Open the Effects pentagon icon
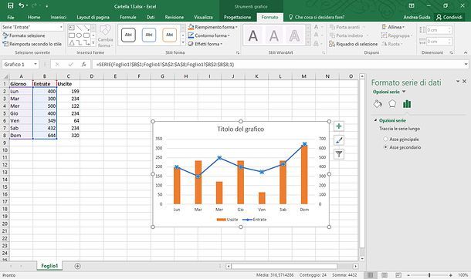This screenshot has width=471, height=279. point(392,104)
